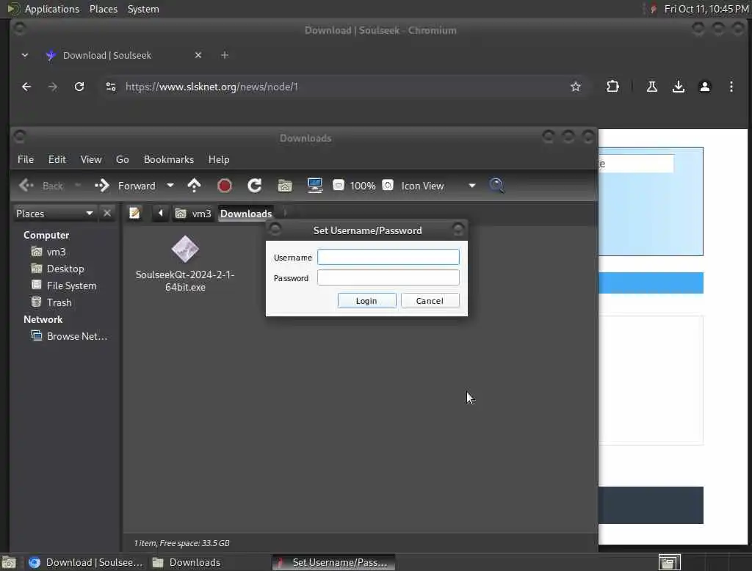Screen dimensions: 752x571
Task: Toggle the text location entry pencil icon
Action: click(x=135, y=213)
